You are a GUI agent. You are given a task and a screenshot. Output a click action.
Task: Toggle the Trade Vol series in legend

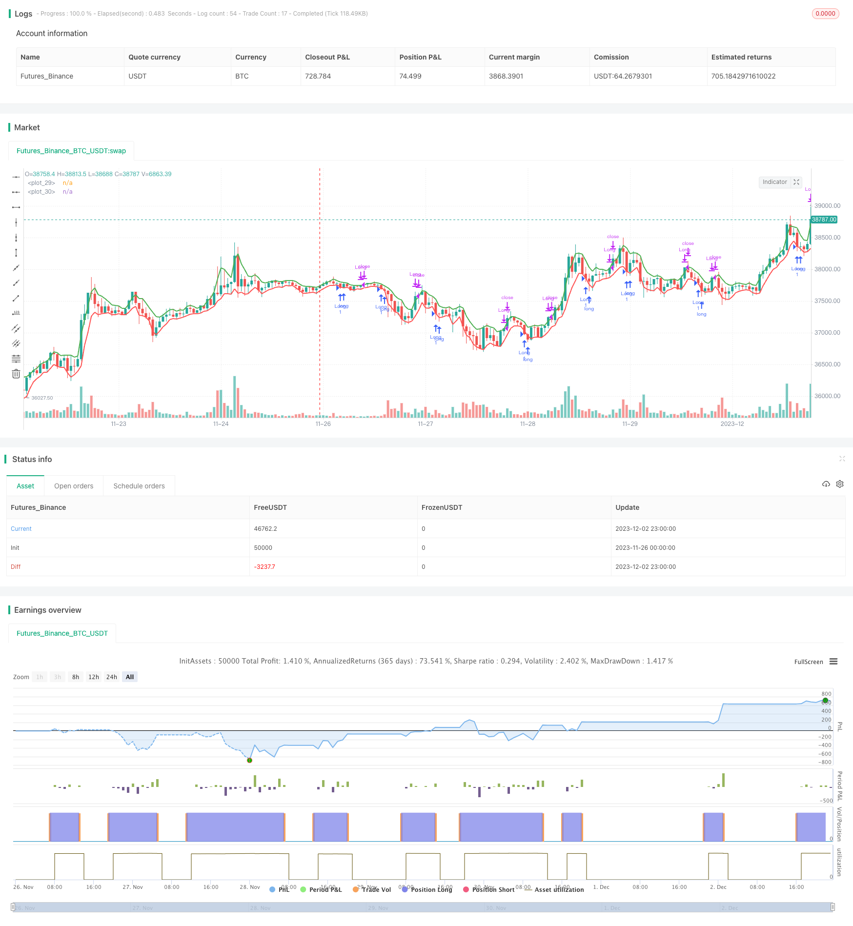point(372,889)
